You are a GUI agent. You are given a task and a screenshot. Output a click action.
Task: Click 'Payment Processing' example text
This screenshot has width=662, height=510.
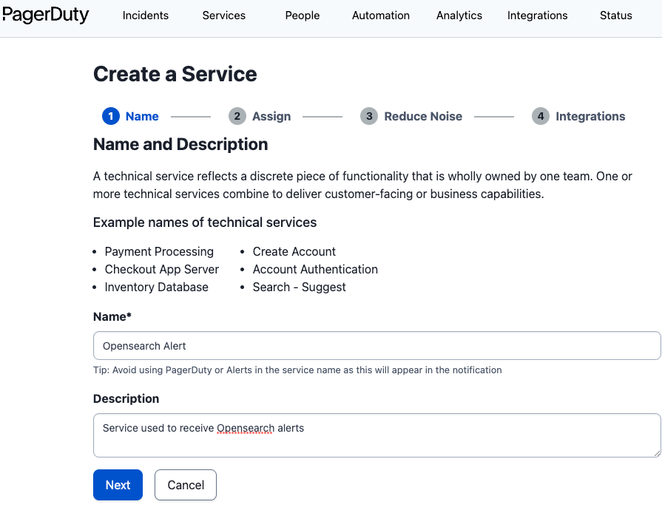point(159,252)
